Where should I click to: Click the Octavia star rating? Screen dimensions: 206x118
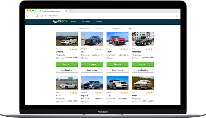74,49
